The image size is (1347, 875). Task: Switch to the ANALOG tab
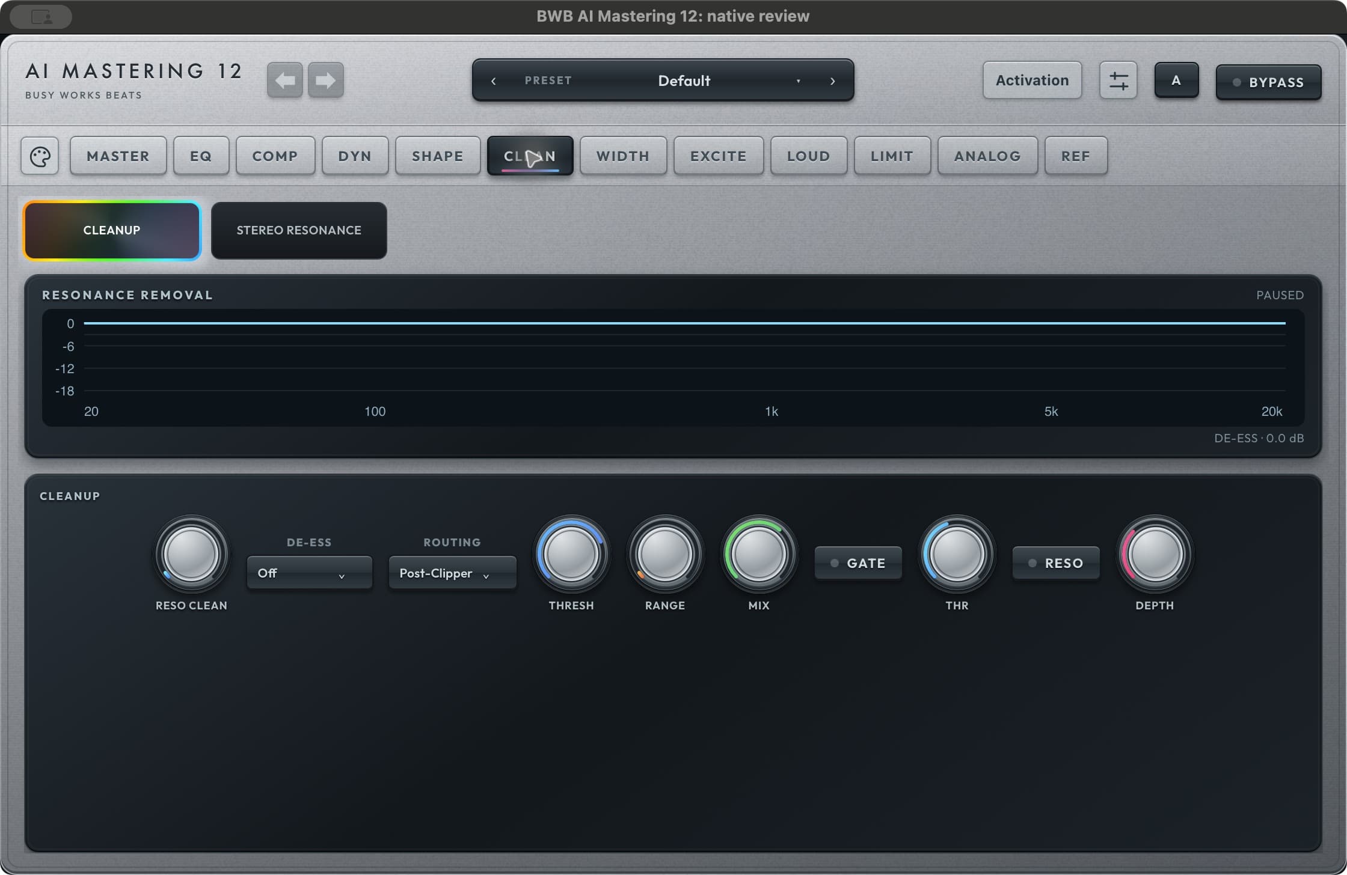point(987,156)
